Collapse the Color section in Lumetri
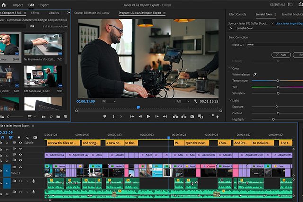Viewport: 303px width, 202px height. [x=231, y=68]
